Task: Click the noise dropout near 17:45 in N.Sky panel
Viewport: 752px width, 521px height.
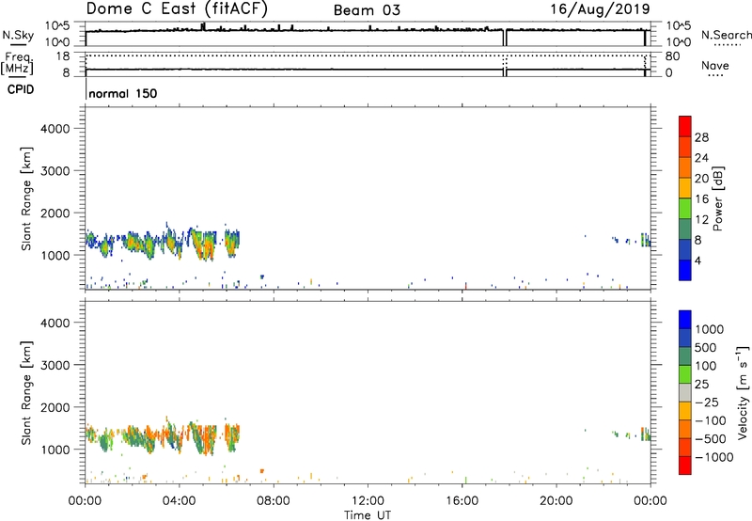Action: point(505,38)
